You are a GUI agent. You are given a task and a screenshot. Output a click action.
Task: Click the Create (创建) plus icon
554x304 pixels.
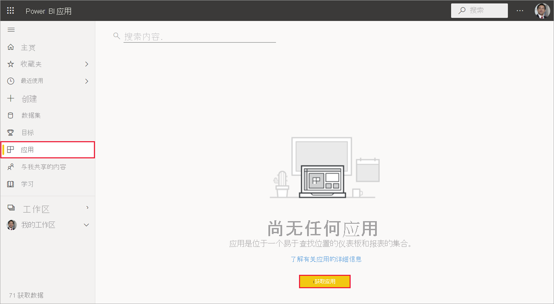point(11,98)
